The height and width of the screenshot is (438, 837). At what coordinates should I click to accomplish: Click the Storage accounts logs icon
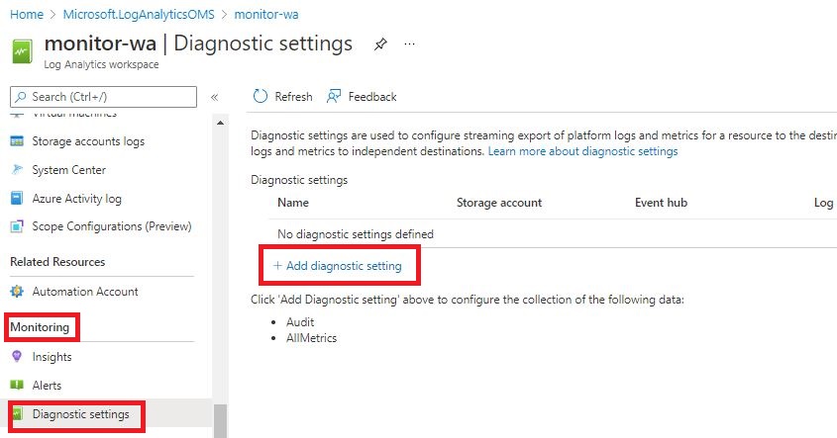[17, 141]
